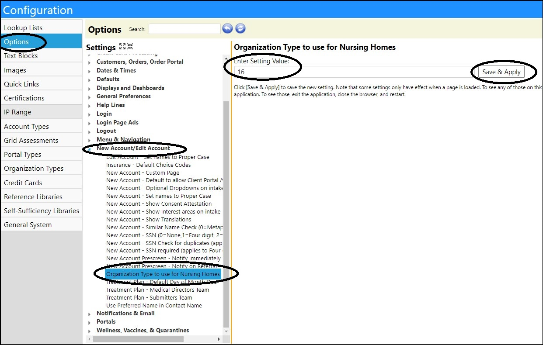Open Grid Assessments page
The height and width of the screenshot is (345, 543).
(x=41, y=140)
